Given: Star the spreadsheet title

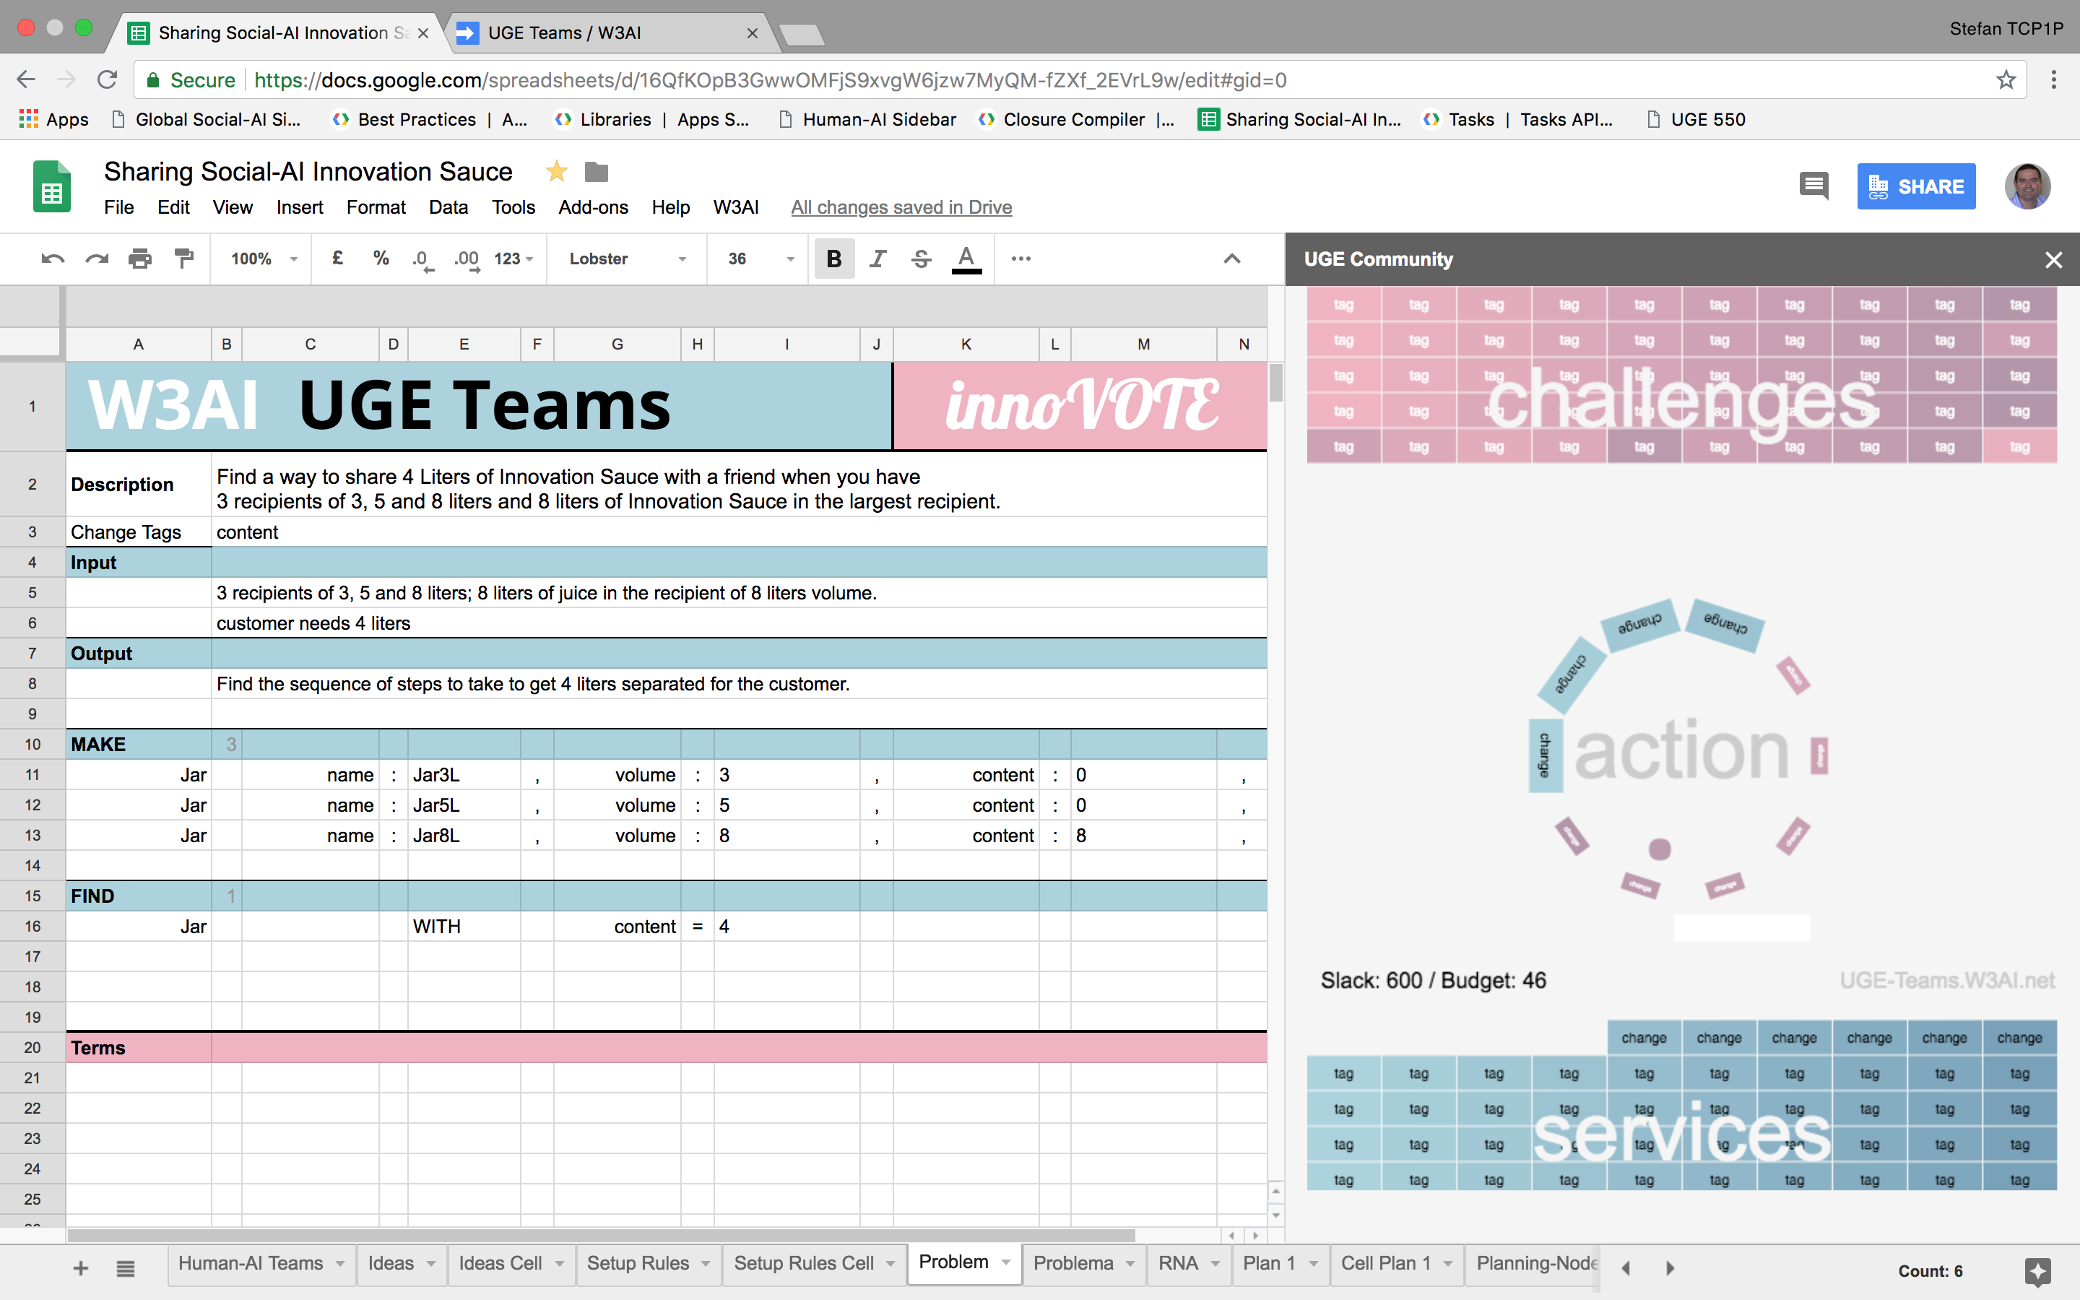Looking at the screenshot, I should point(556,172).
